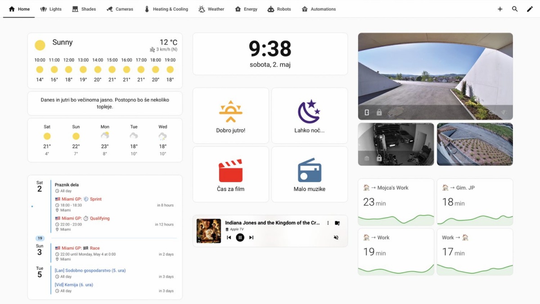This screenshot has height=304, width=540.
Task: Switch to the Lights tab
Action: (x=51, y=9)
